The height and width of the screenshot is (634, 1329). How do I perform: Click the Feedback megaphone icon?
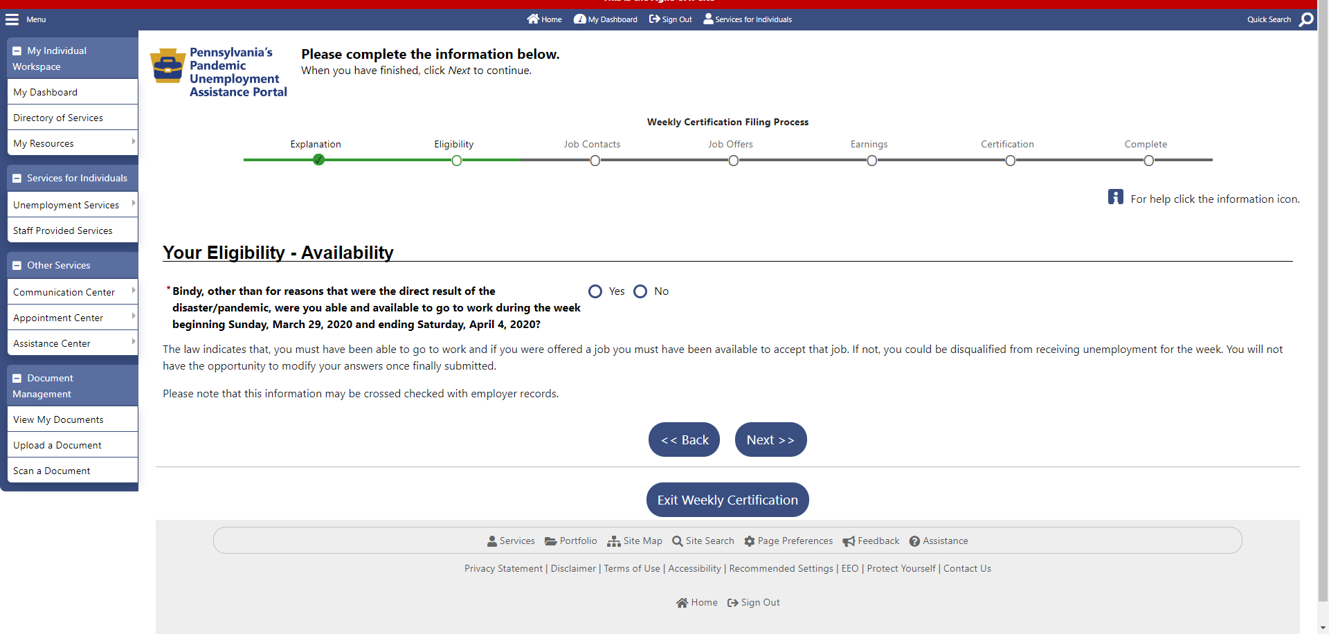click(x=849, y=541)
